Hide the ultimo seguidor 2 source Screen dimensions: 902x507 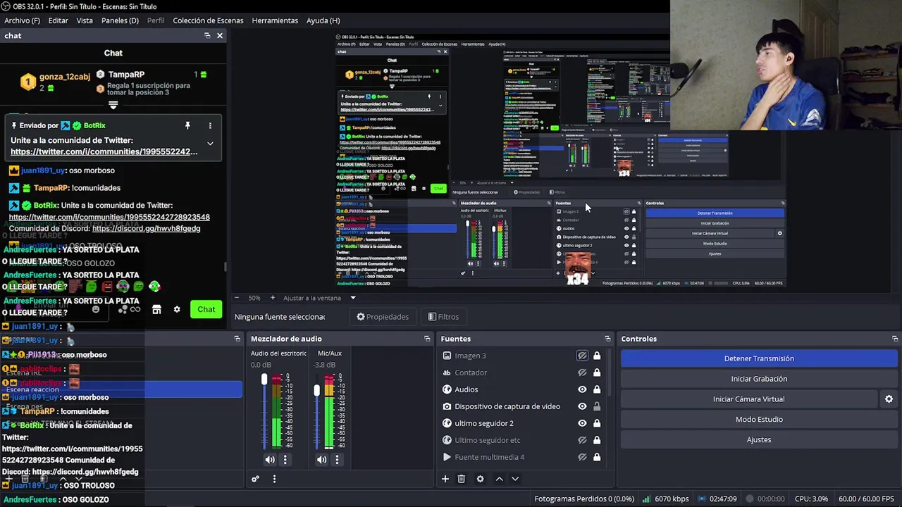(x=582, y=423)
